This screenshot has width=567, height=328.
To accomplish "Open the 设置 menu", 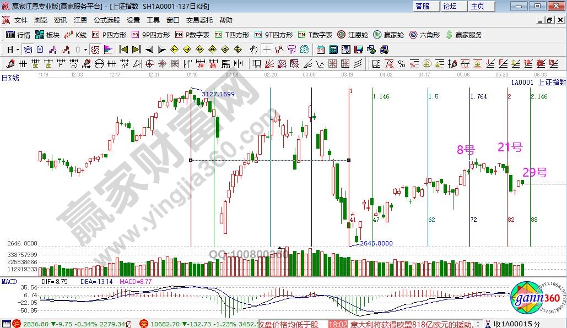I will coord(133,20).
